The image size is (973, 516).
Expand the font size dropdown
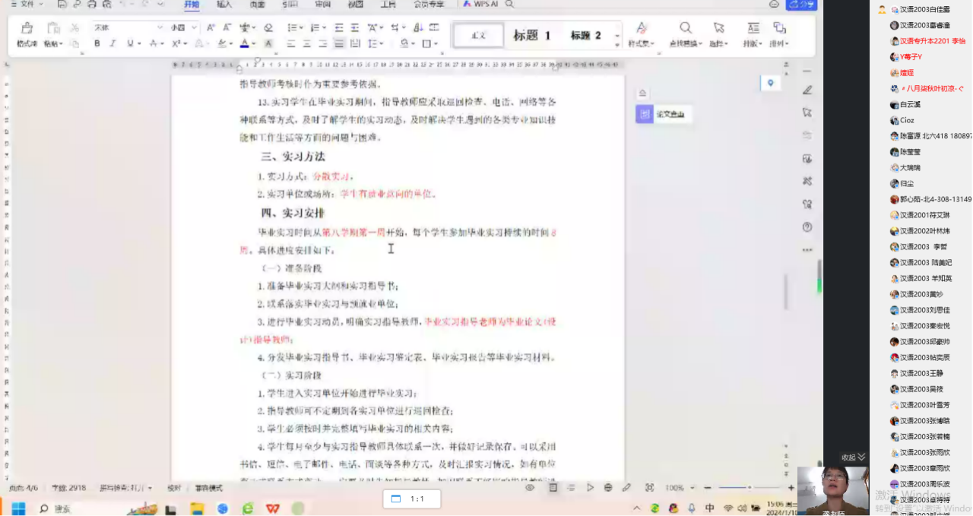(194, 27)
